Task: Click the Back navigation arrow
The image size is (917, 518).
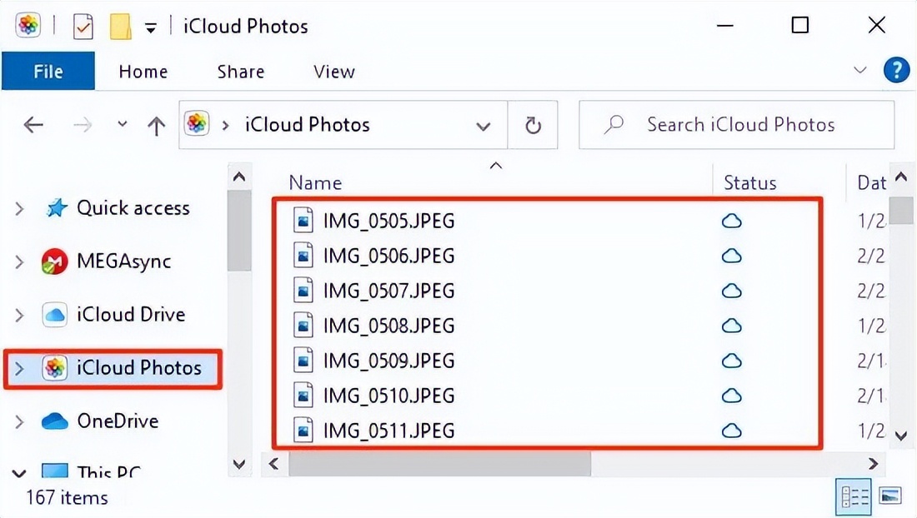Action: click(x=33, y=125)
